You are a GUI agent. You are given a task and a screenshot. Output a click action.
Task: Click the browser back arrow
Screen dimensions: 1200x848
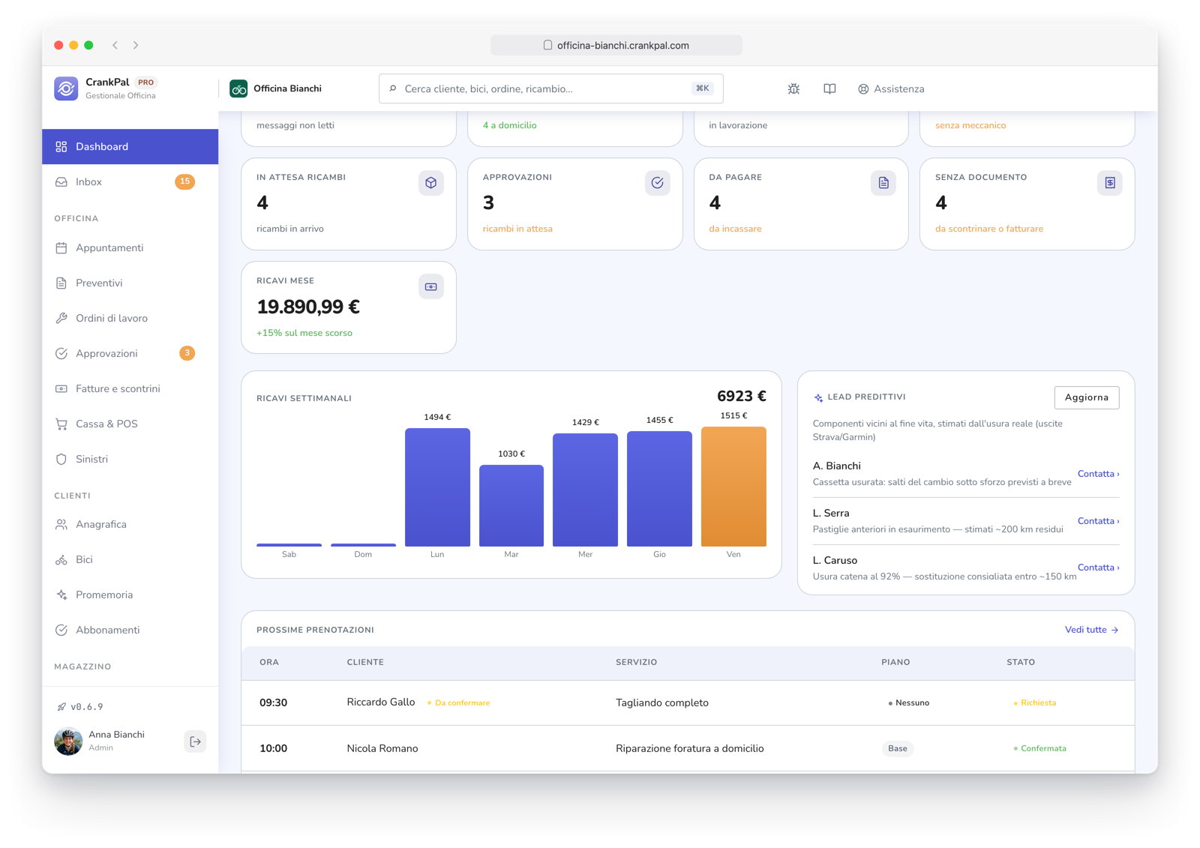coord(115,45)
